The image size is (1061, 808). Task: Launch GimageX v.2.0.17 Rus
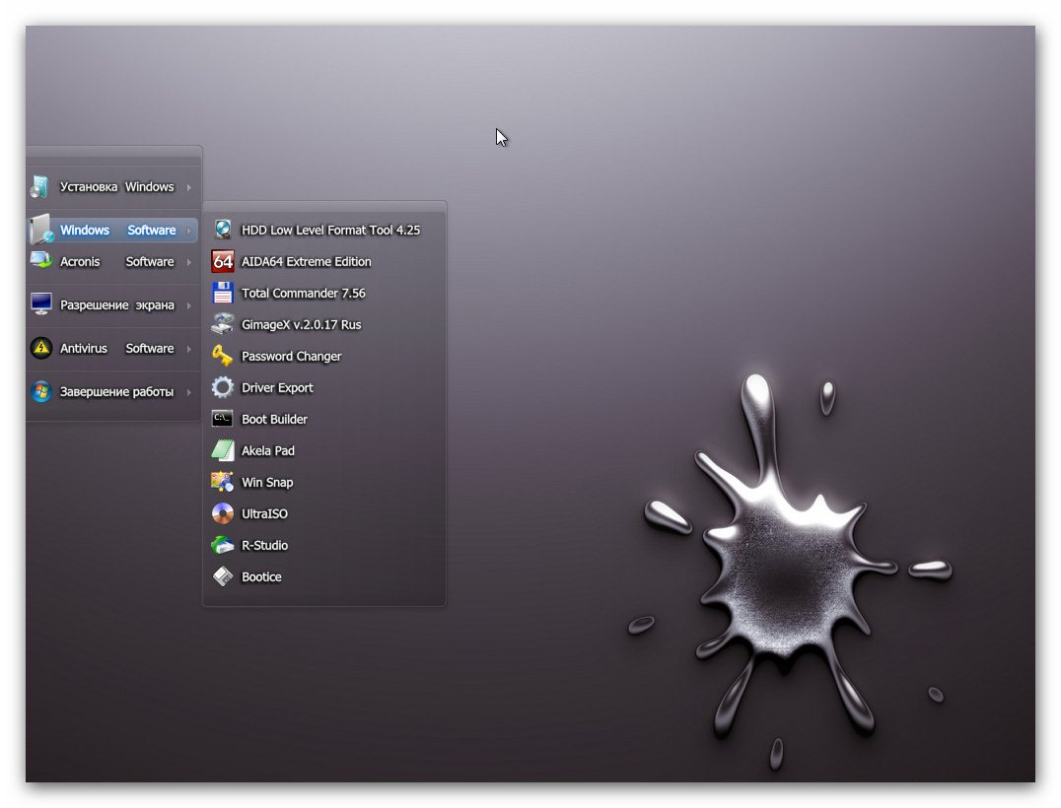[301, 324]
